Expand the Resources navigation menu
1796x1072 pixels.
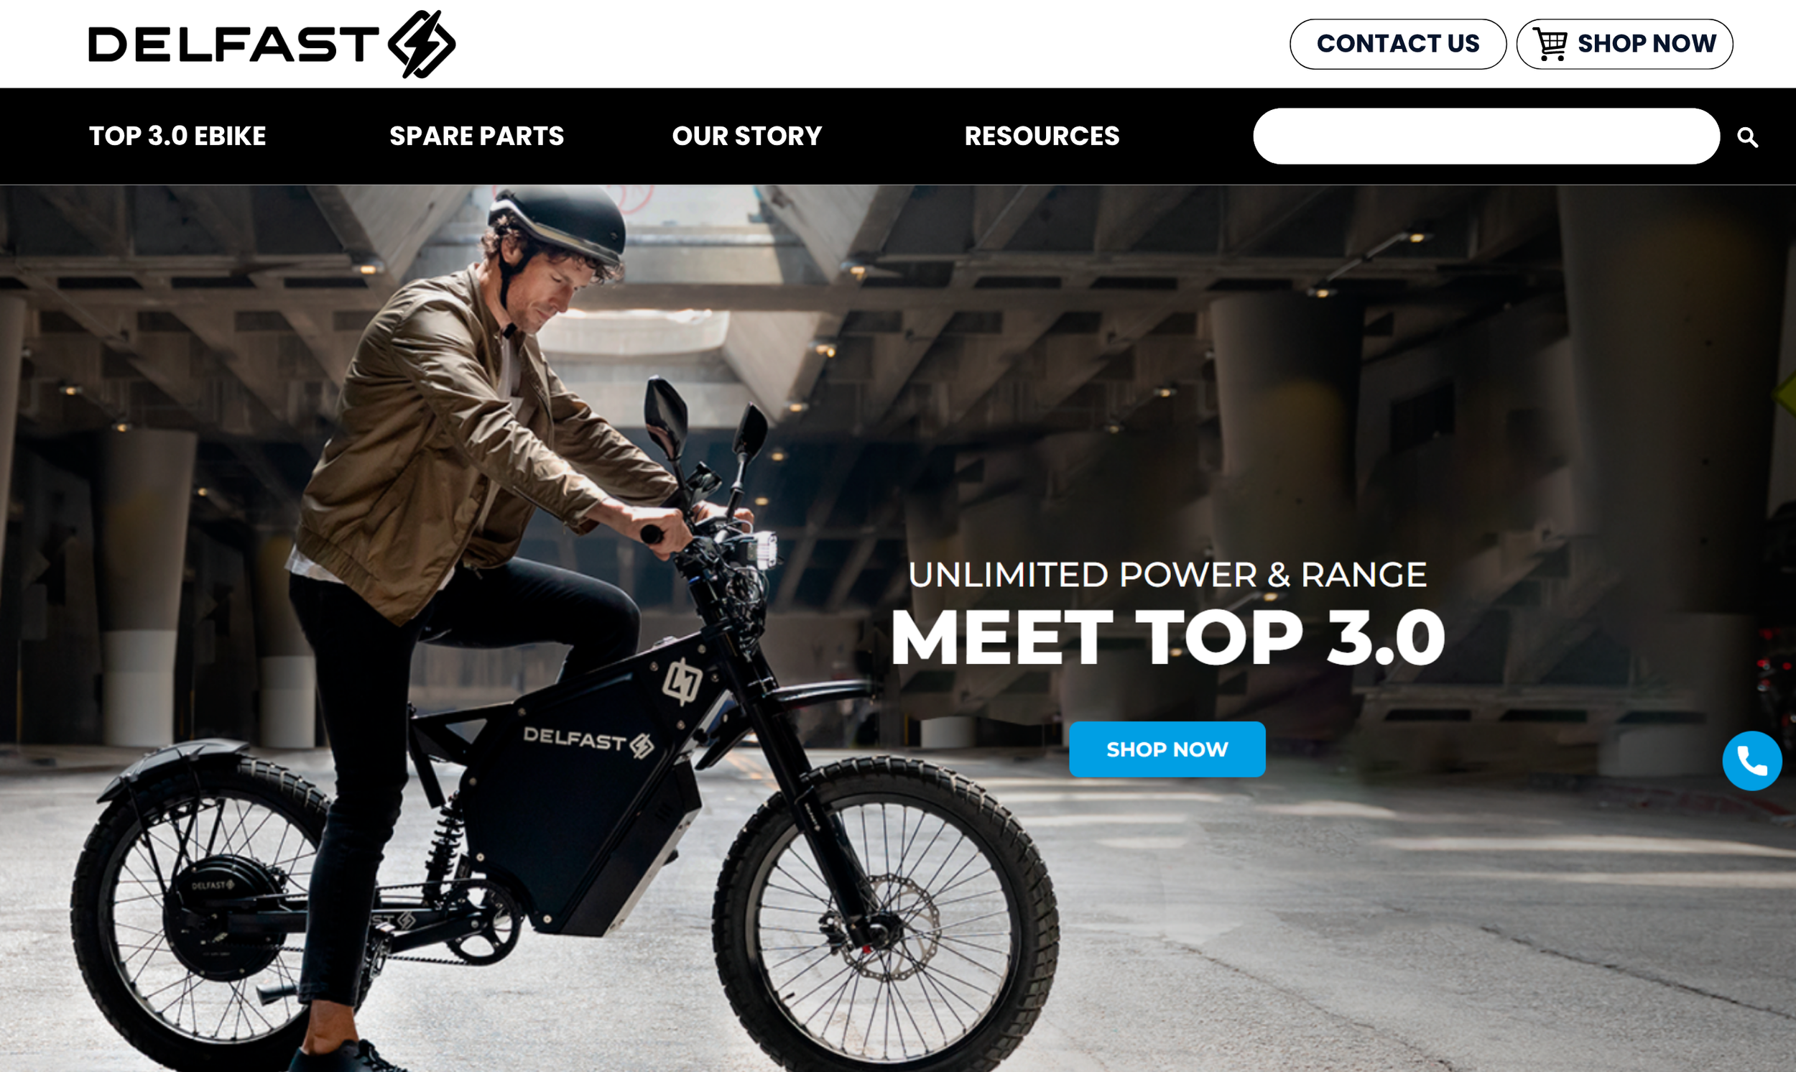(1042, 136)
